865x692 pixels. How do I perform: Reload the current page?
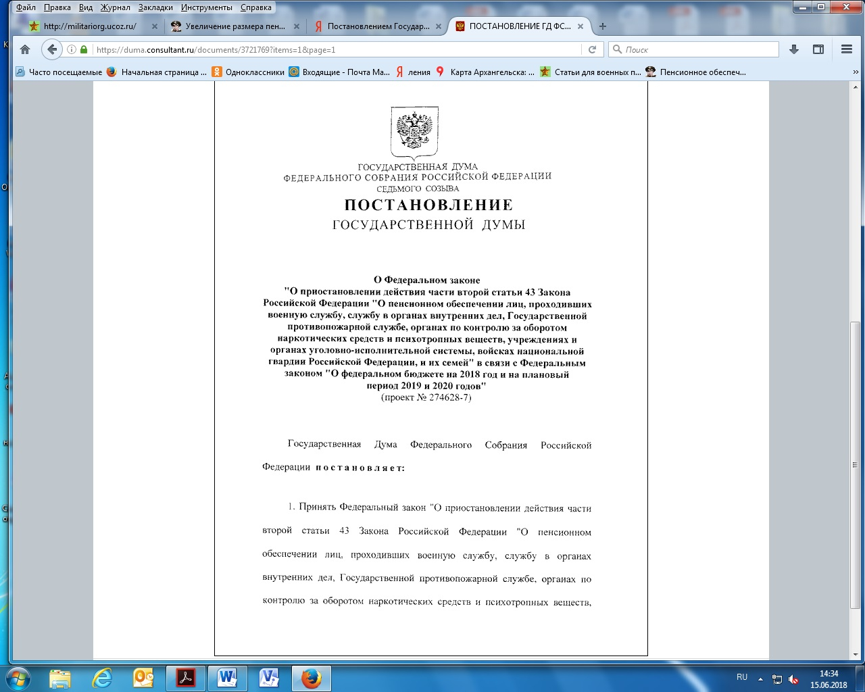[x=592, y=49]
